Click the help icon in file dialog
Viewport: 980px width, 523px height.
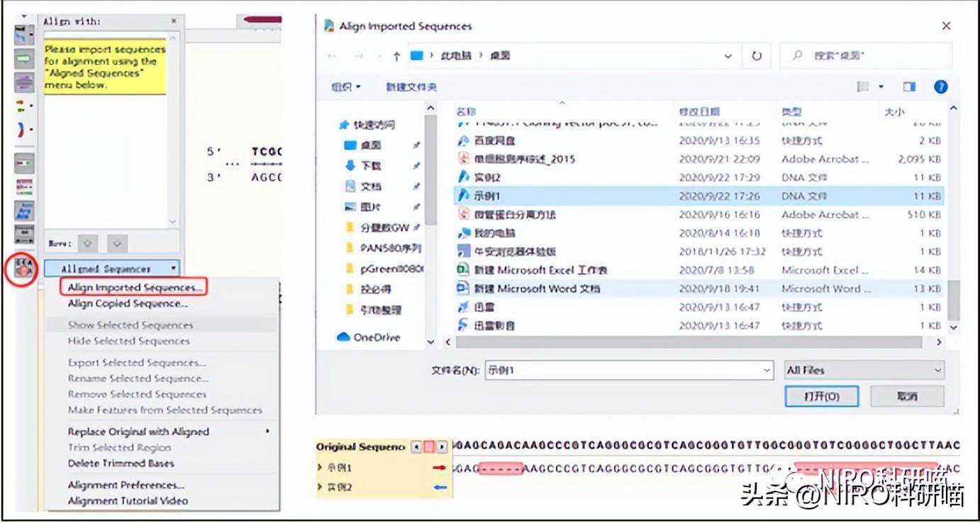(940, 86)
